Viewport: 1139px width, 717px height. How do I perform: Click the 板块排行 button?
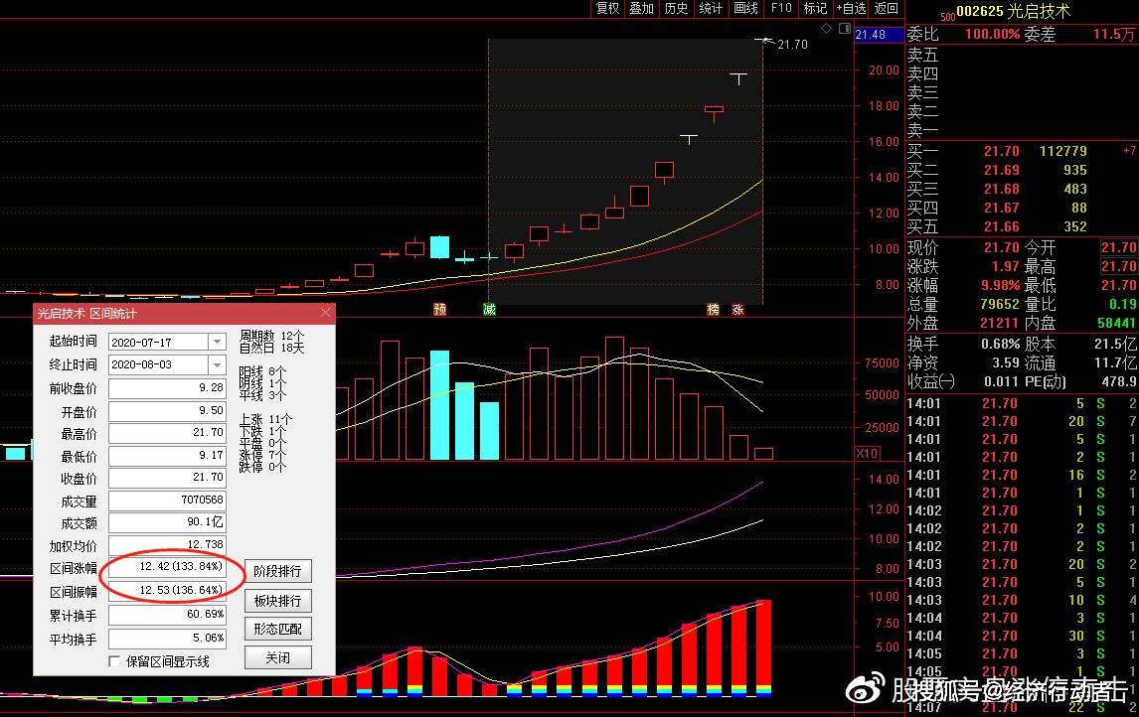(x=277, y=601)
